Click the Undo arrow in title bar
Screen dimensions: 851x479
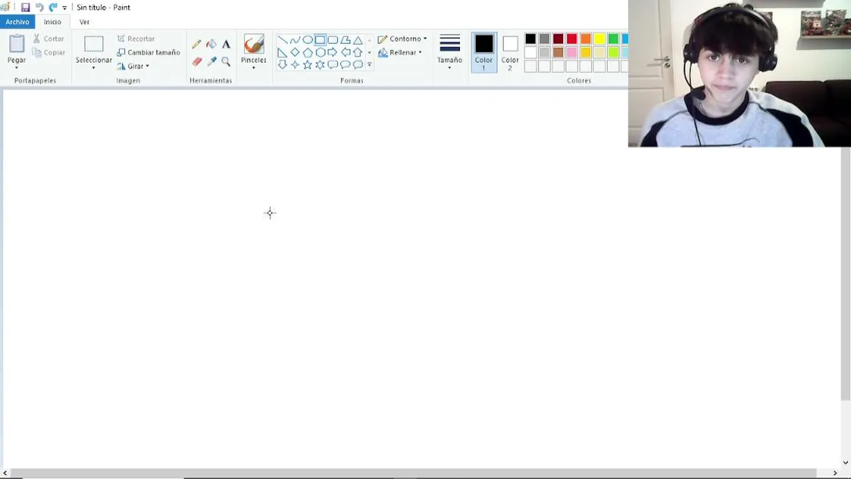tap(39, 7)
